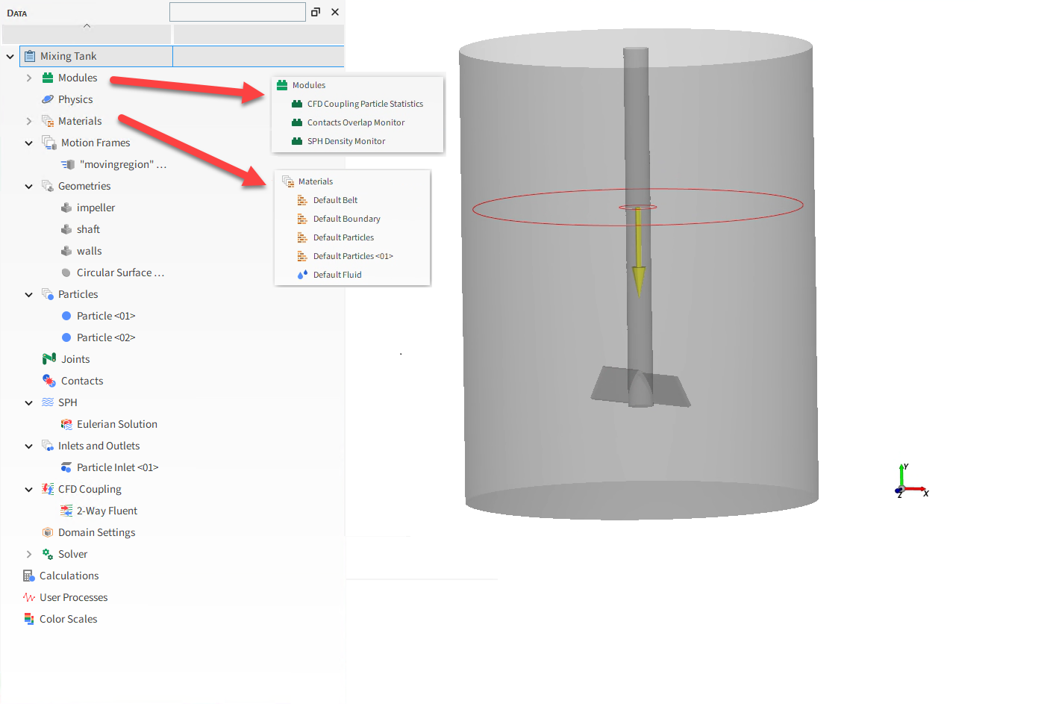
Task: Click the Particles group icon
Action: tap(48, 294)
